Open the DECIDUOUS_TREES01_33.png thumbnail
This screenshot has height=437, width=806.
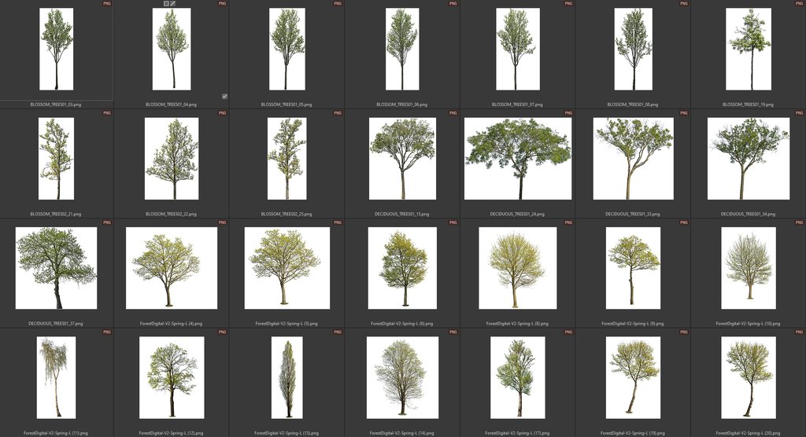pos(633,158)
